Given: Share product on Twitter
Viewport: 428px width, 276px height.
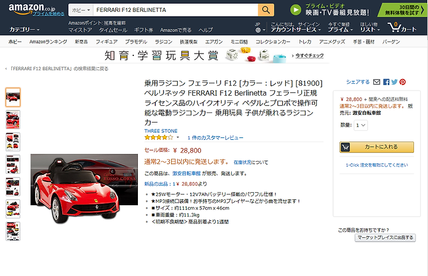Looking at the screenshot, I should 395,82.
